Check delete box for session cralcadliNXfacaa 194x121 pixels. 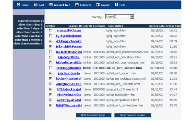click(x=50, y=30)
